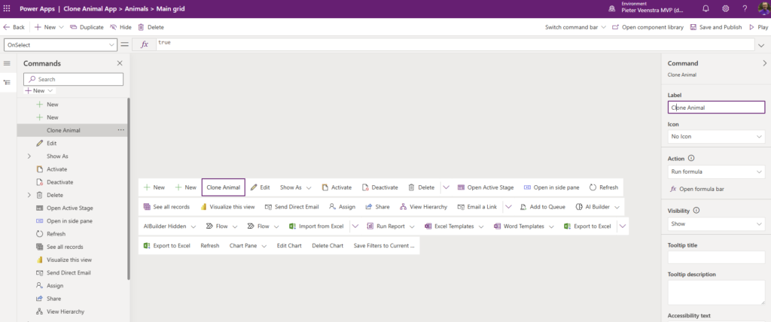Open the notifications bell
Screen dimensions: 771x322
705,8
